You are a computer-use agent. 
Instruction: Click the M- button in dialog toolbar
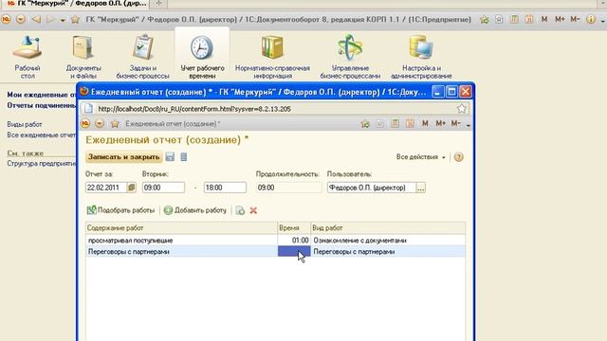455,123
